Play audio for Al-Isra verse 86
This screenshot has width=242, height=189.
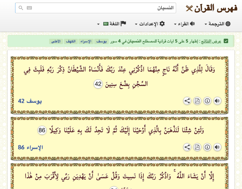pos(217,147)
